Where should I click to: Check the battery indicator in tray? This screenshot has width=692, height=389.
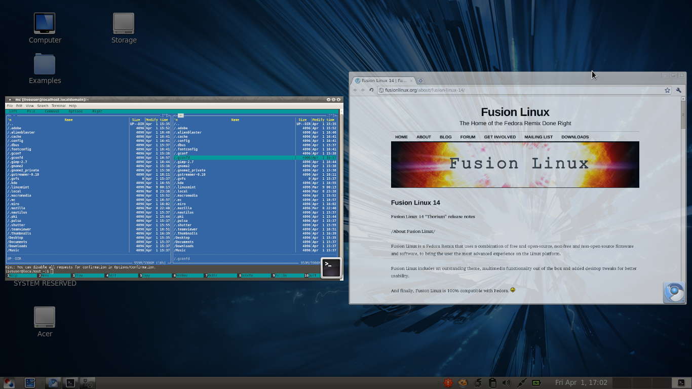click(536, 382)
